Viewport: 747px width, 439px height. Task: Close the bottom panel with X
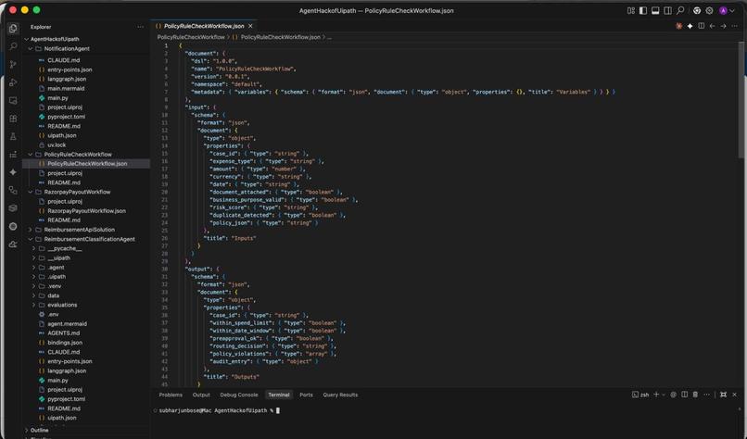coord(734,395)
